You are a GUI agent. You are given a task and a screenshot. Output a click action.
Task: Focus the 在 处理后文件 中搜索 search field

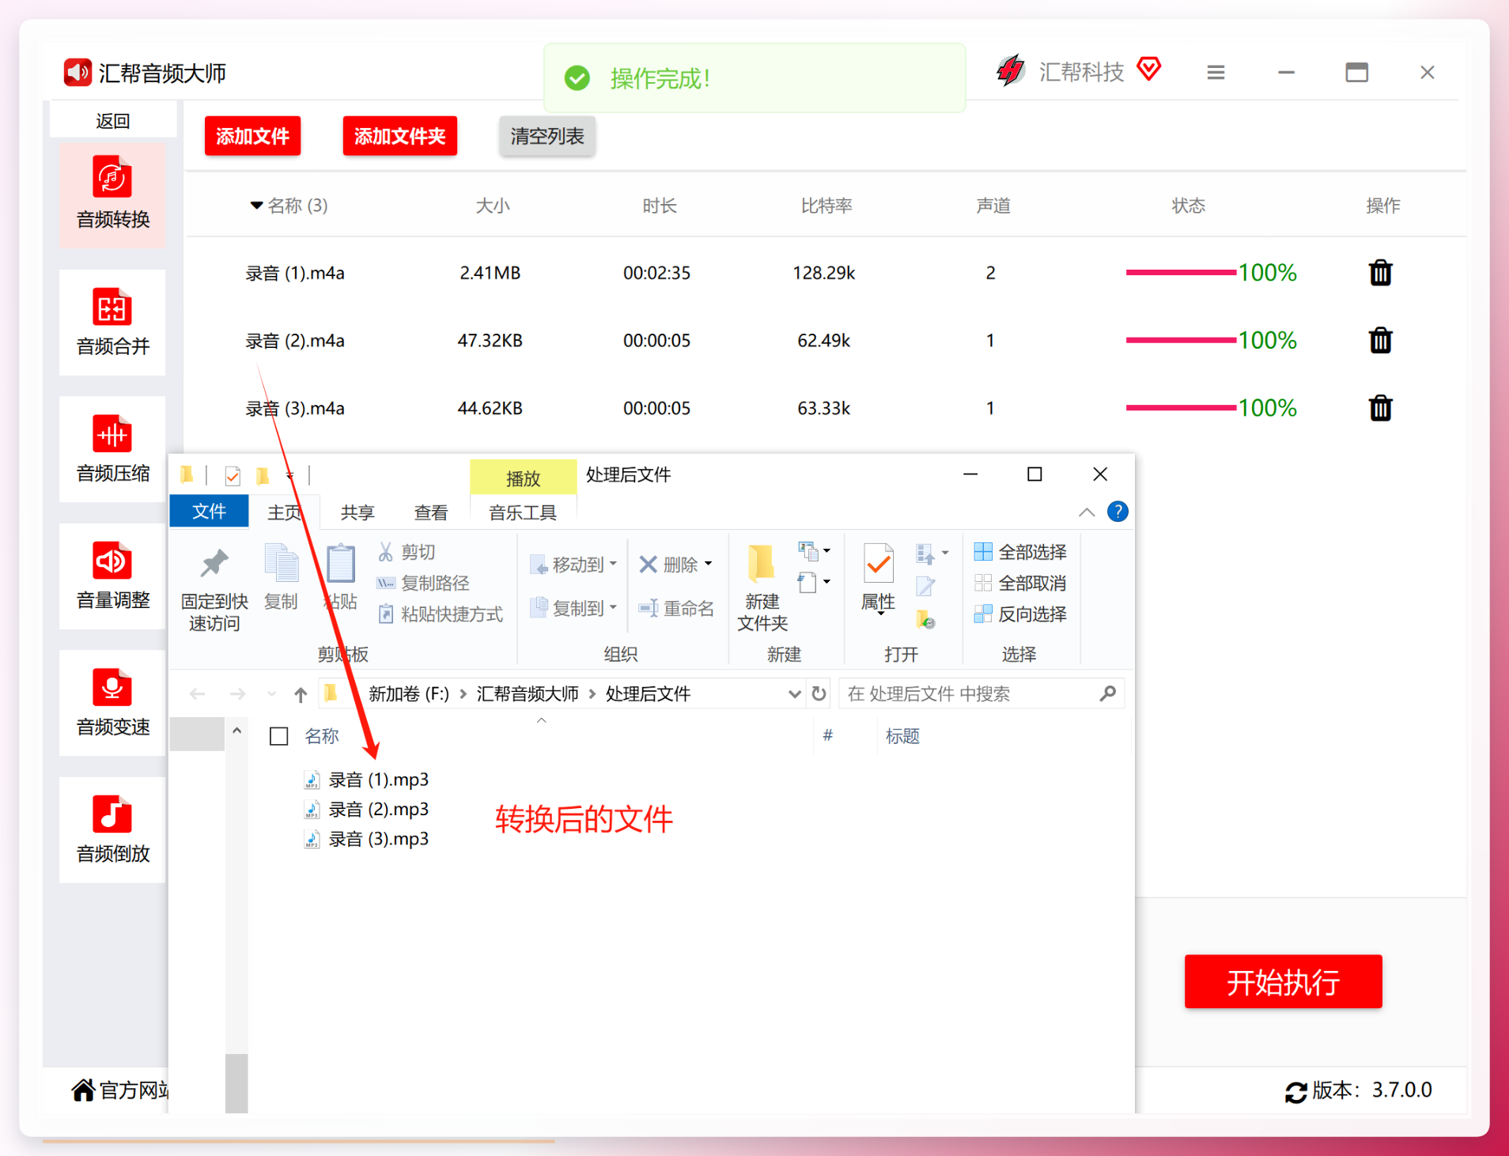click(x=981, y=693)
